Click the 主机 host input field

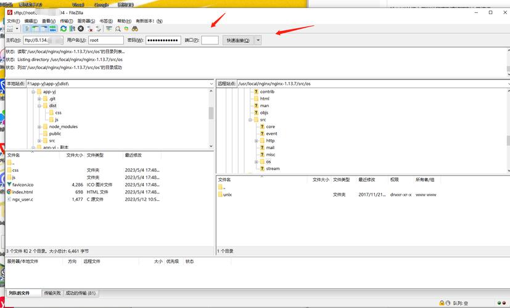[x=43, y=40]
